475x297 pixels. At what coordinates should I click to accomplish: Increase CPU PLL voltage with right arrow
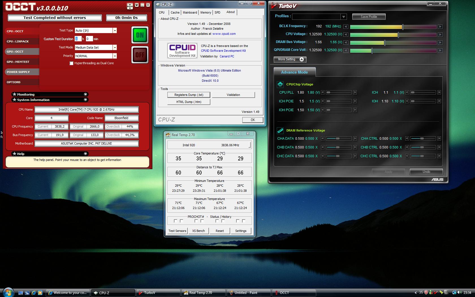355,92
